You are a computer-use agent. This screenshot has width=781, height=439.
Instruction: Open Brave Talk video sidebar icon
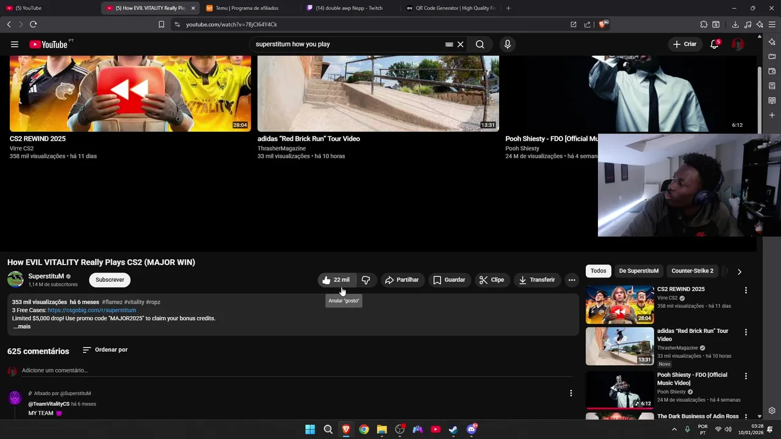(x=772, y=57)
